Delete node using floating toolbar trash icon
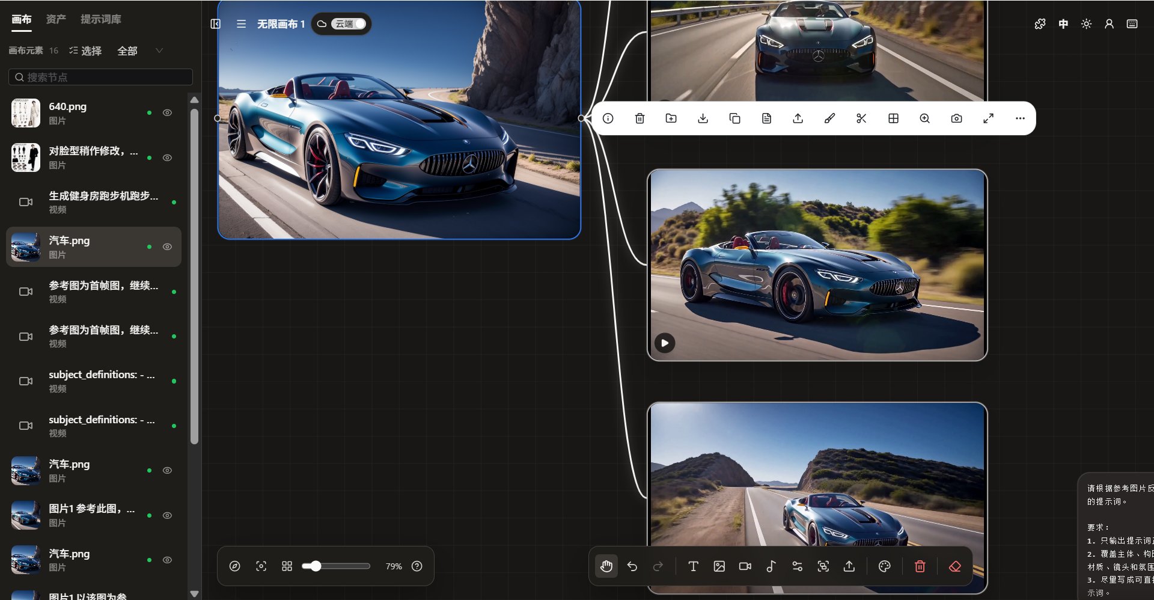Image resolution: width=1154 pixels, height=600 pixels. coord(640,118)
